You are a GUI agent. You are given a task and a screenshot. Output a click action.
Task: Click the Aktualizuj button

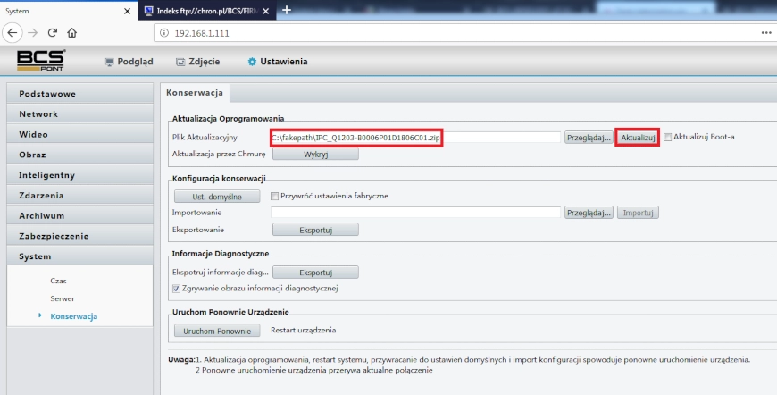(x=638, y=138)
